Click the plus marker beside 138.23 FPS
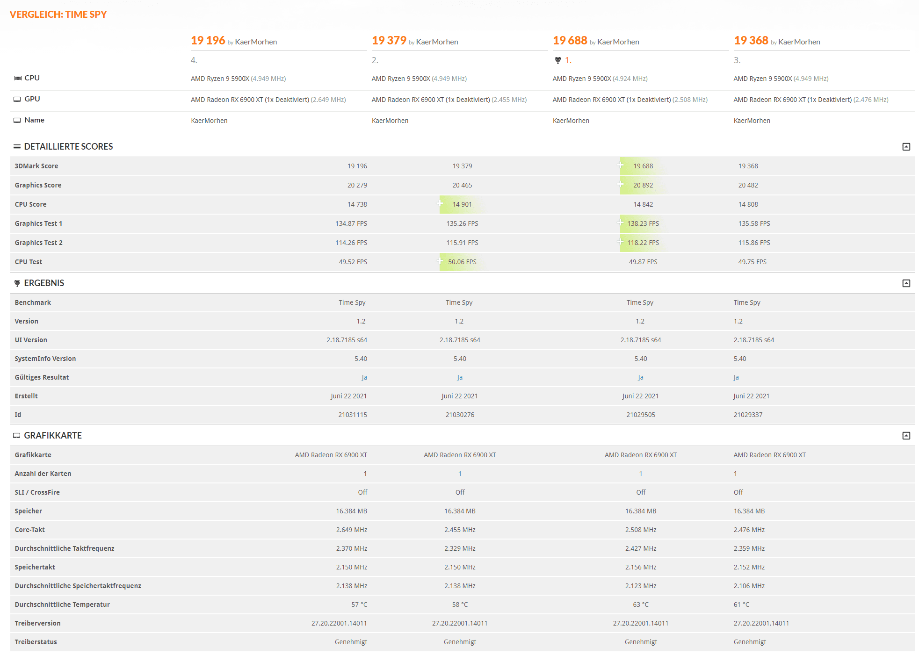Viewport: 919px width, 655px height. pos(620,223)
